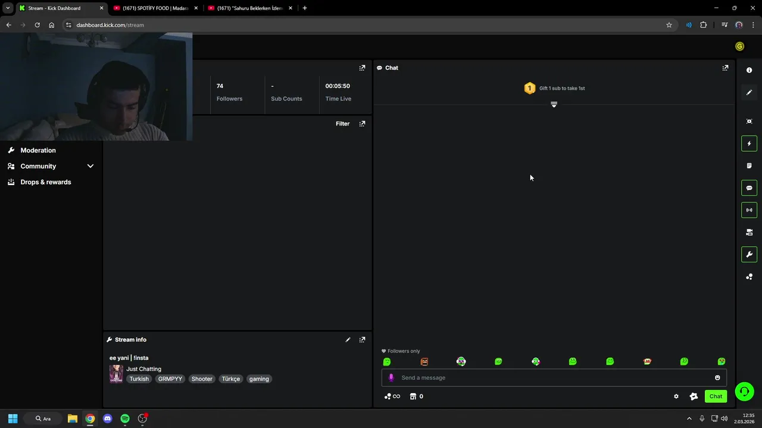This screenshot has width=762, height=428.
Task: Open the activity feed Filter
Action: (342, 124)
